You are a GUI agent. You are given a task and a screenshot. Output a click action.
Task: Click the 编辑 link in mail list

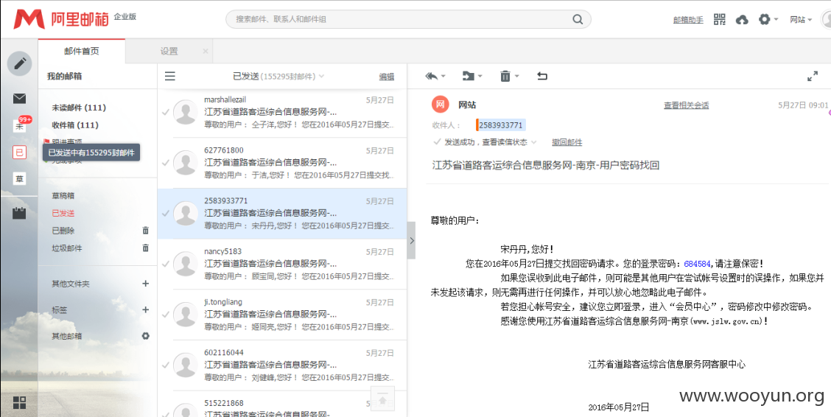coord(386,77)
